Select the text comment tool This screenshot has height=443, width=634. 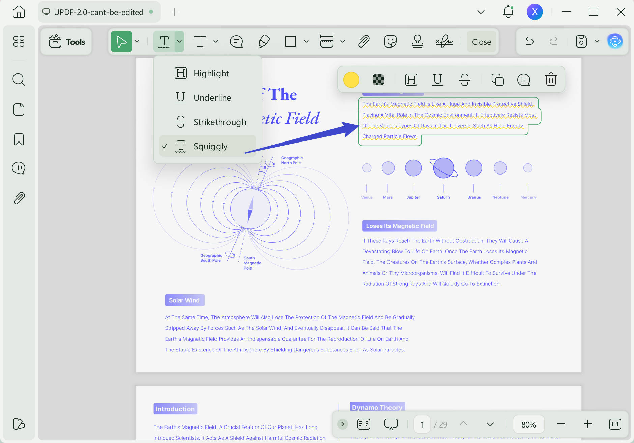[200, 42]
